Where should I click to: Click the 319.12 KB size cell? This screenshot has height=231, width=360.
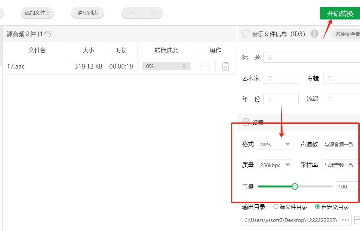coord(88,66)
